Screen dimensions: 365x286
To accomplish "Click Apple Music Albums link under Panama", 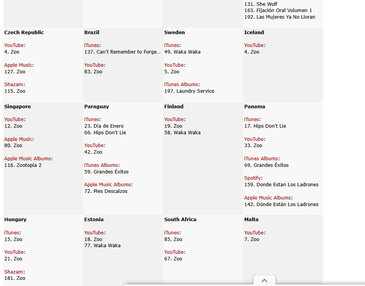I will [268, 198].
